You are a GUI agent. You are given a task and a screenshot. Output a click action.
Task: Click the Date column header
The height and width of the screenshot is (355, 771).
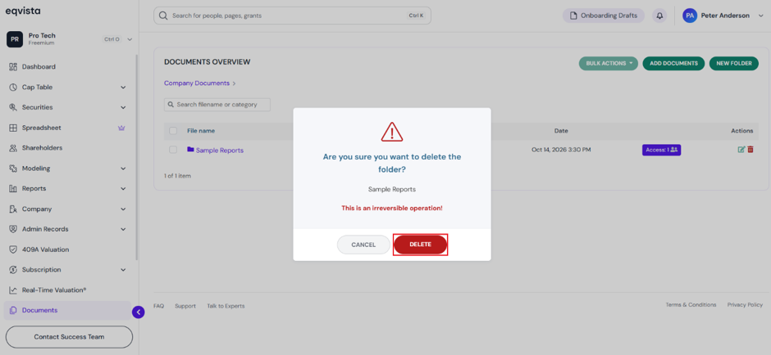tap(561, 131)
